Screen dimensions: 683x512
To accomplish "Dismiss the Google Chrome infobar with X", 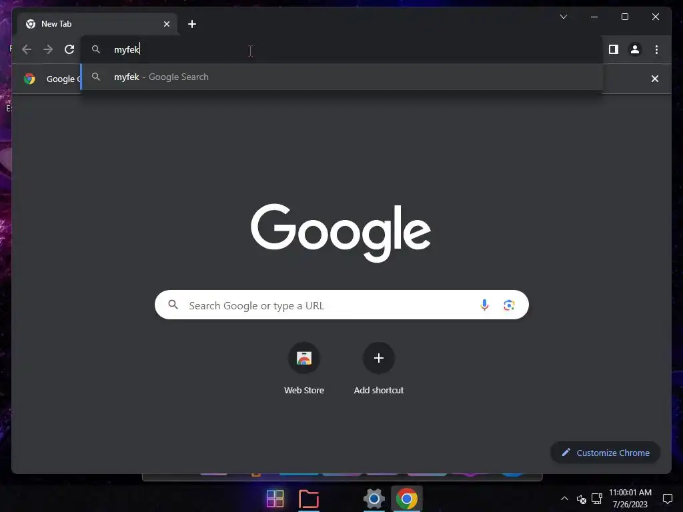I will (x=655, y=79).
